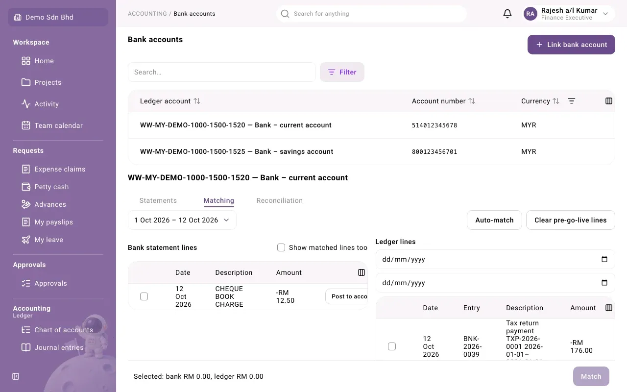Click the Team calendar icon

tap(26, 125)
